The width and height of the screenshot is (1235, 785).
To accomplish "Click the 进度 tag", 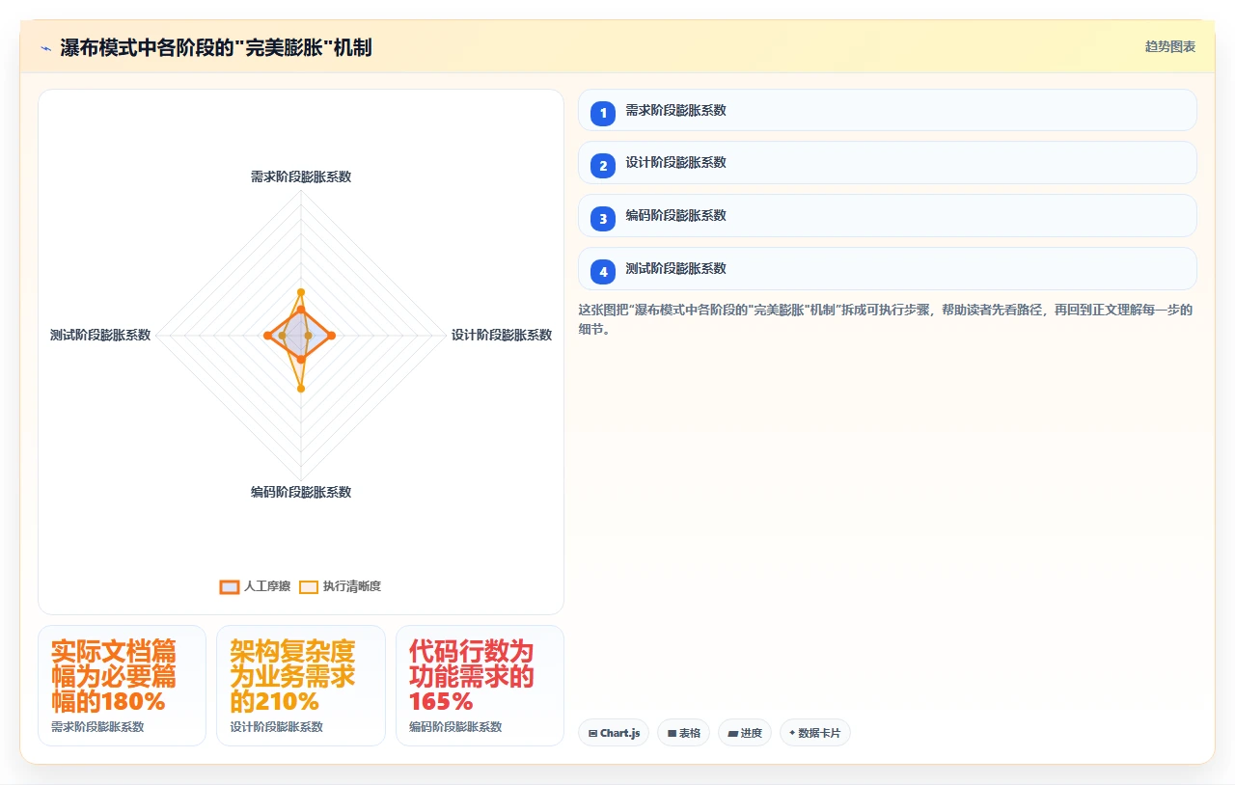I will click(x=745, y=733).
